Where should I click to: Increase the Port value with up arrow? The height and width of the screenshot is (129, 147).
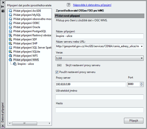(x=142, y=83)
